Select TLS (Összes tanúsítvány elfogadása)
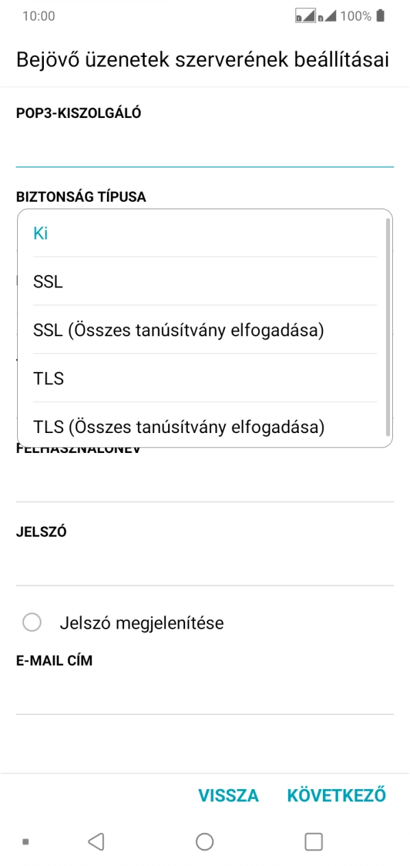This screenshot has width=410, height=866. pyautogui.click(x=180, y=427)
